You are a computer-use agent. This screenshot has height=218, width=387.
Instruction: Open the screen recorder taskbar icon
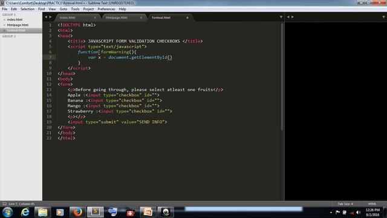click(x=166, y=213)
